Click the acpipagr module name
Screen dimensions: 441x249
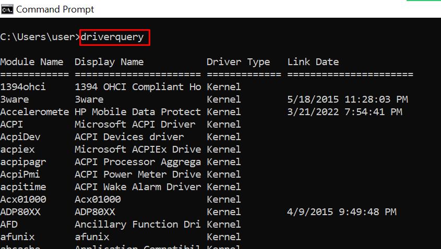23,162
